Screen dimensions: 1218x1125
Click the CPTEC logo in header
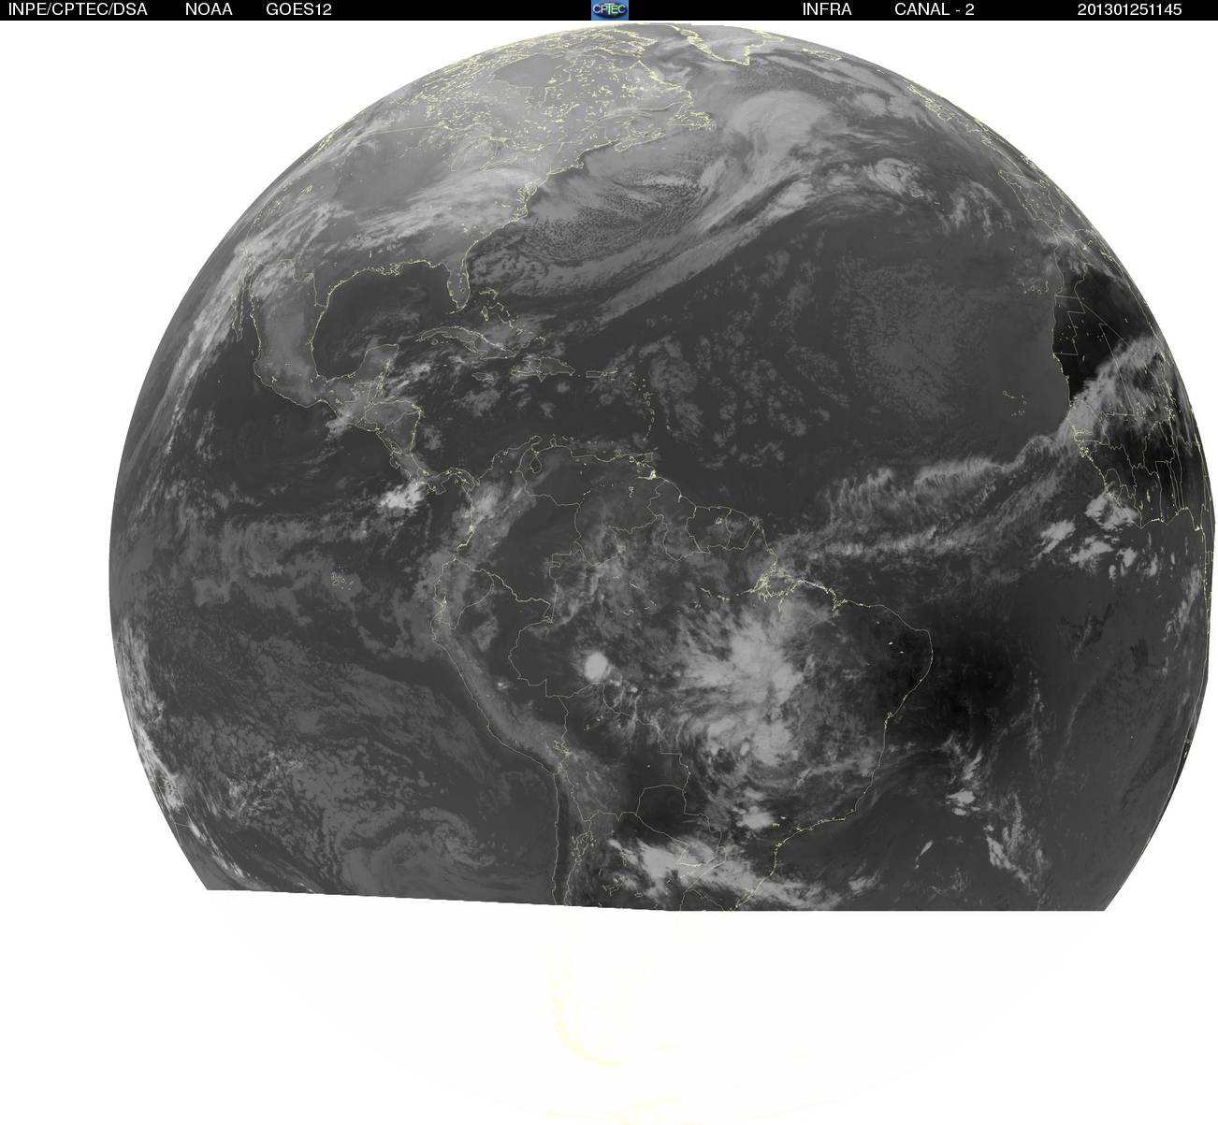[610, 9]
